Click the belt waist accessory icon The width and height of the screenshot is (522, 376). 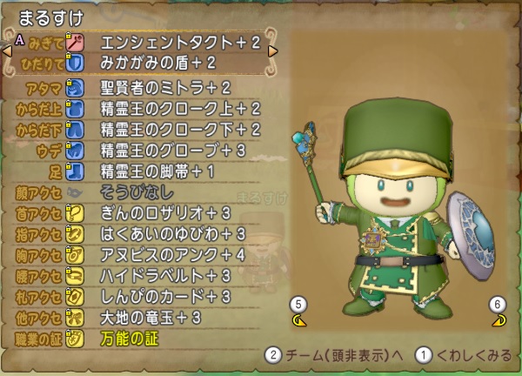pos(75,276)
